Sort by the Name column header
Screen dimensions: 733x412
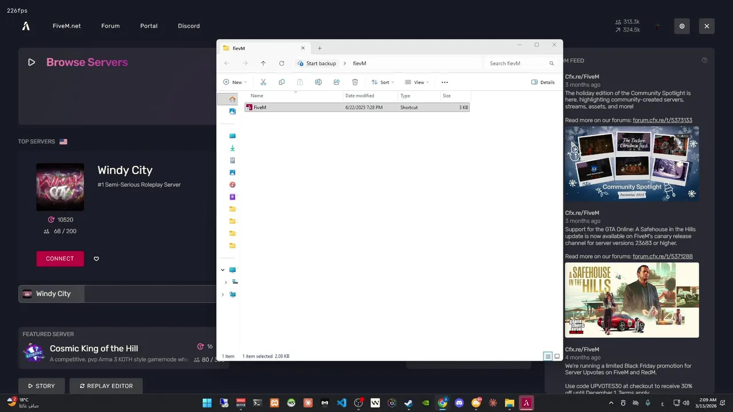coord(294,96)
